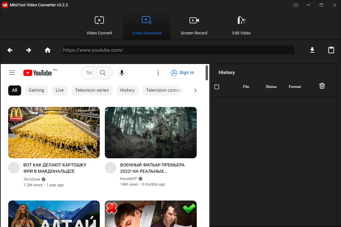Start YouTube voice search with the microphone

pyautogui.click(x=122, y=73)
